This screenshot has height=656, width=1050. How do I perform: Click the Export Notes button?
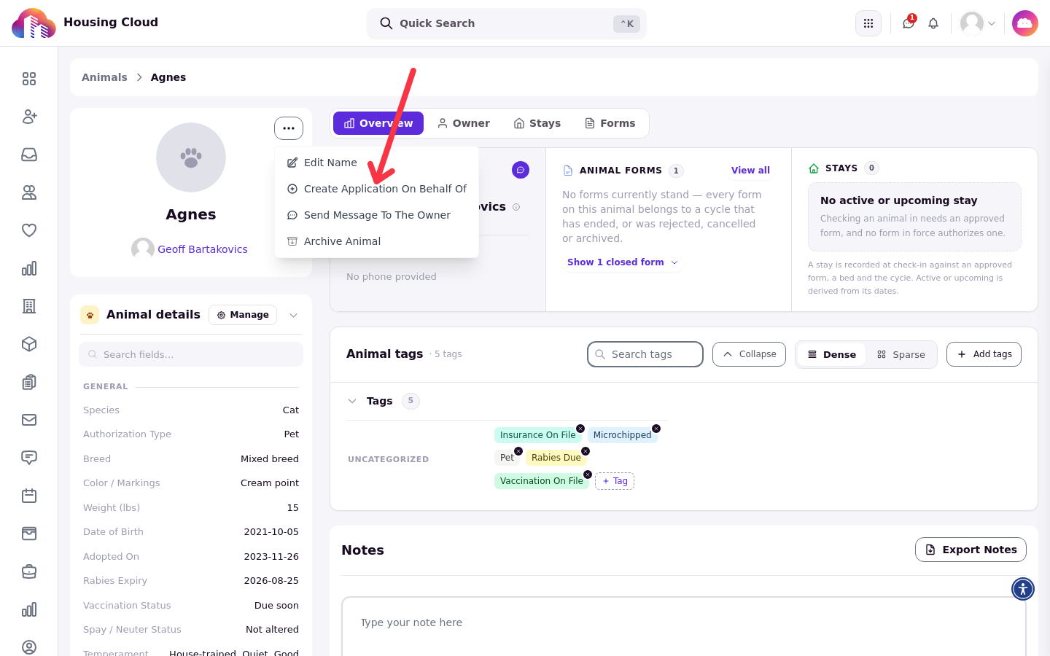click(x=971, y=550)
